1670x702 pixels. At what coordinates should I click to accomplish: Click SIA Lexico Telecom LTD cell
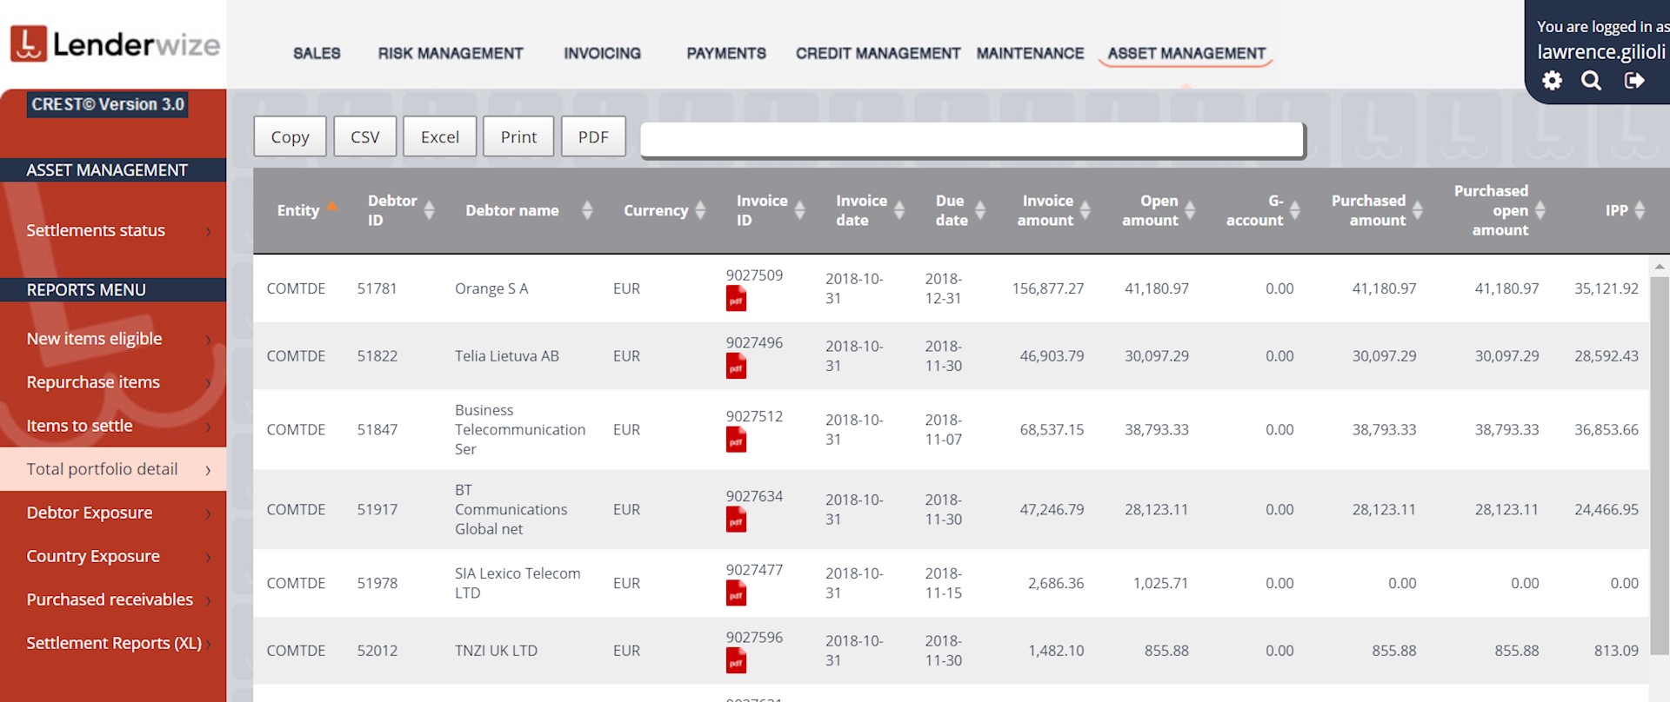click(x=518, y=583)
